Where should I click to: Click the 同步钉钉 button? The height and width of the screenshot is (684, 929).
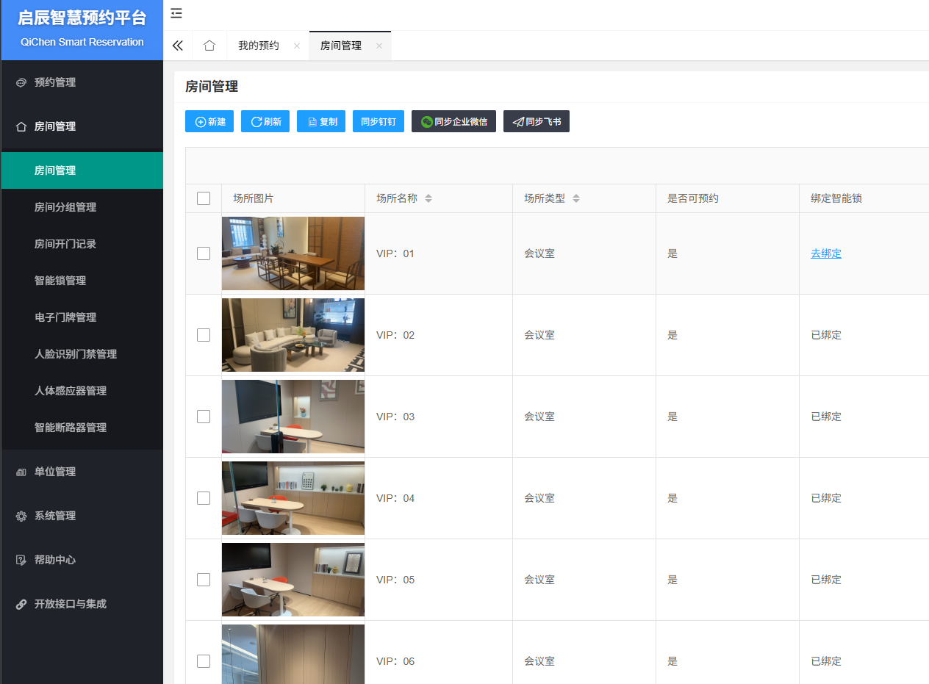379,122
